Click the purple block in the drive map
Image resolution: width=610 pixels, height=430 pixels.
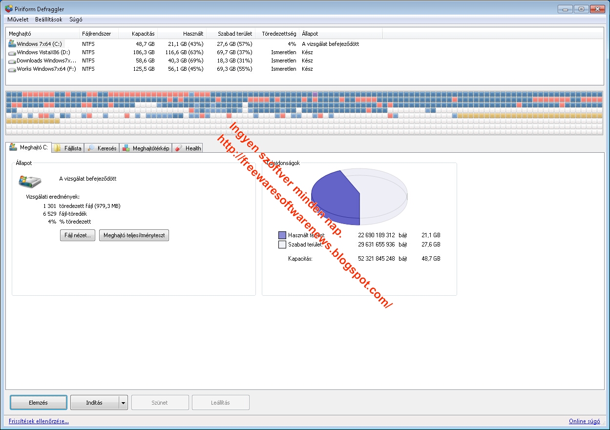tap(316, 94)
